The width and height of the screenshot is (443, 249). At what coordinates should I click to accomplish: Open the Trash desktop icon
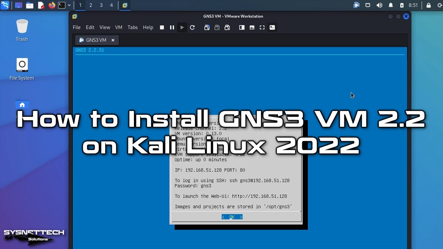[22, 30]
